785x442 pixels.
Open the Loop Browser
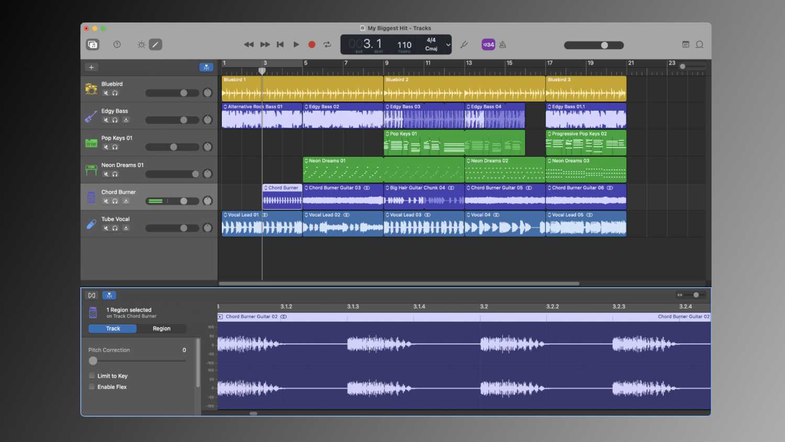pyautogui.click(x=699, y=45)
